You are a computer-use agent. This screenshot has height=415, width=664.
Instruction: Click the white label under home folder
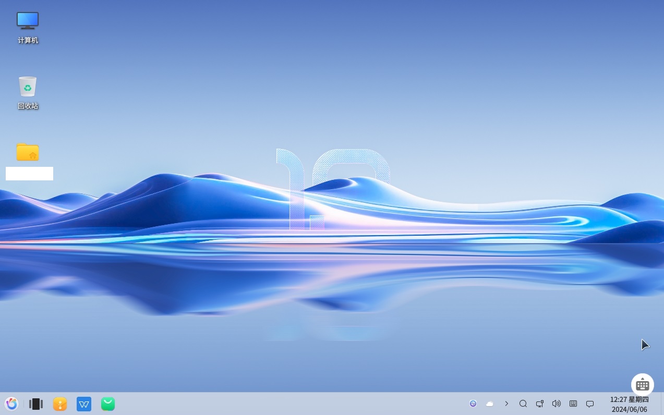coord(29,174)
